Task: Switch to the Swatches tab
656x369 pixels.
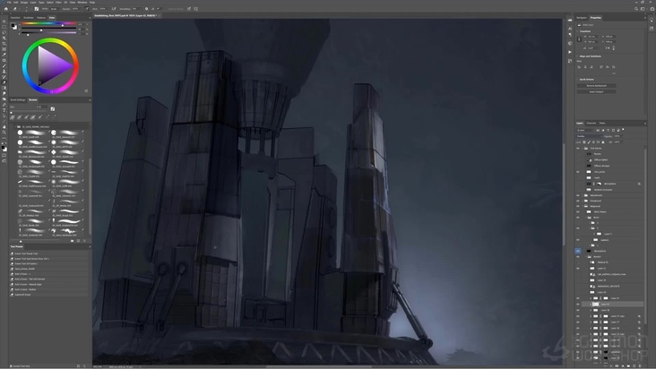Action: point(15,18)
